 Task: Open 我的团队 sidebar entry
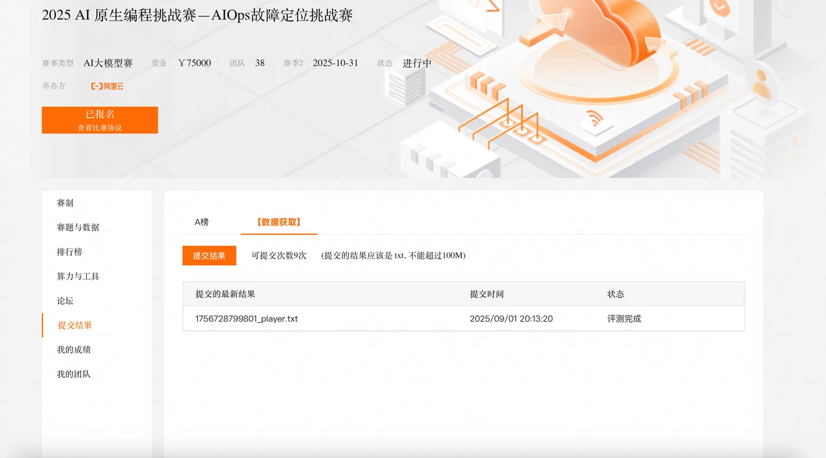(74, 374)
